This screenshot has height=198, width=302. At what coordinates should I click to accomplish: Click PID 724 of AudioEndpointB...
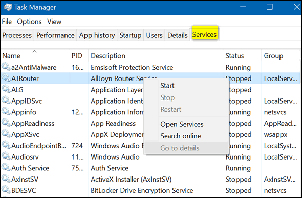[x=77, y=146]
